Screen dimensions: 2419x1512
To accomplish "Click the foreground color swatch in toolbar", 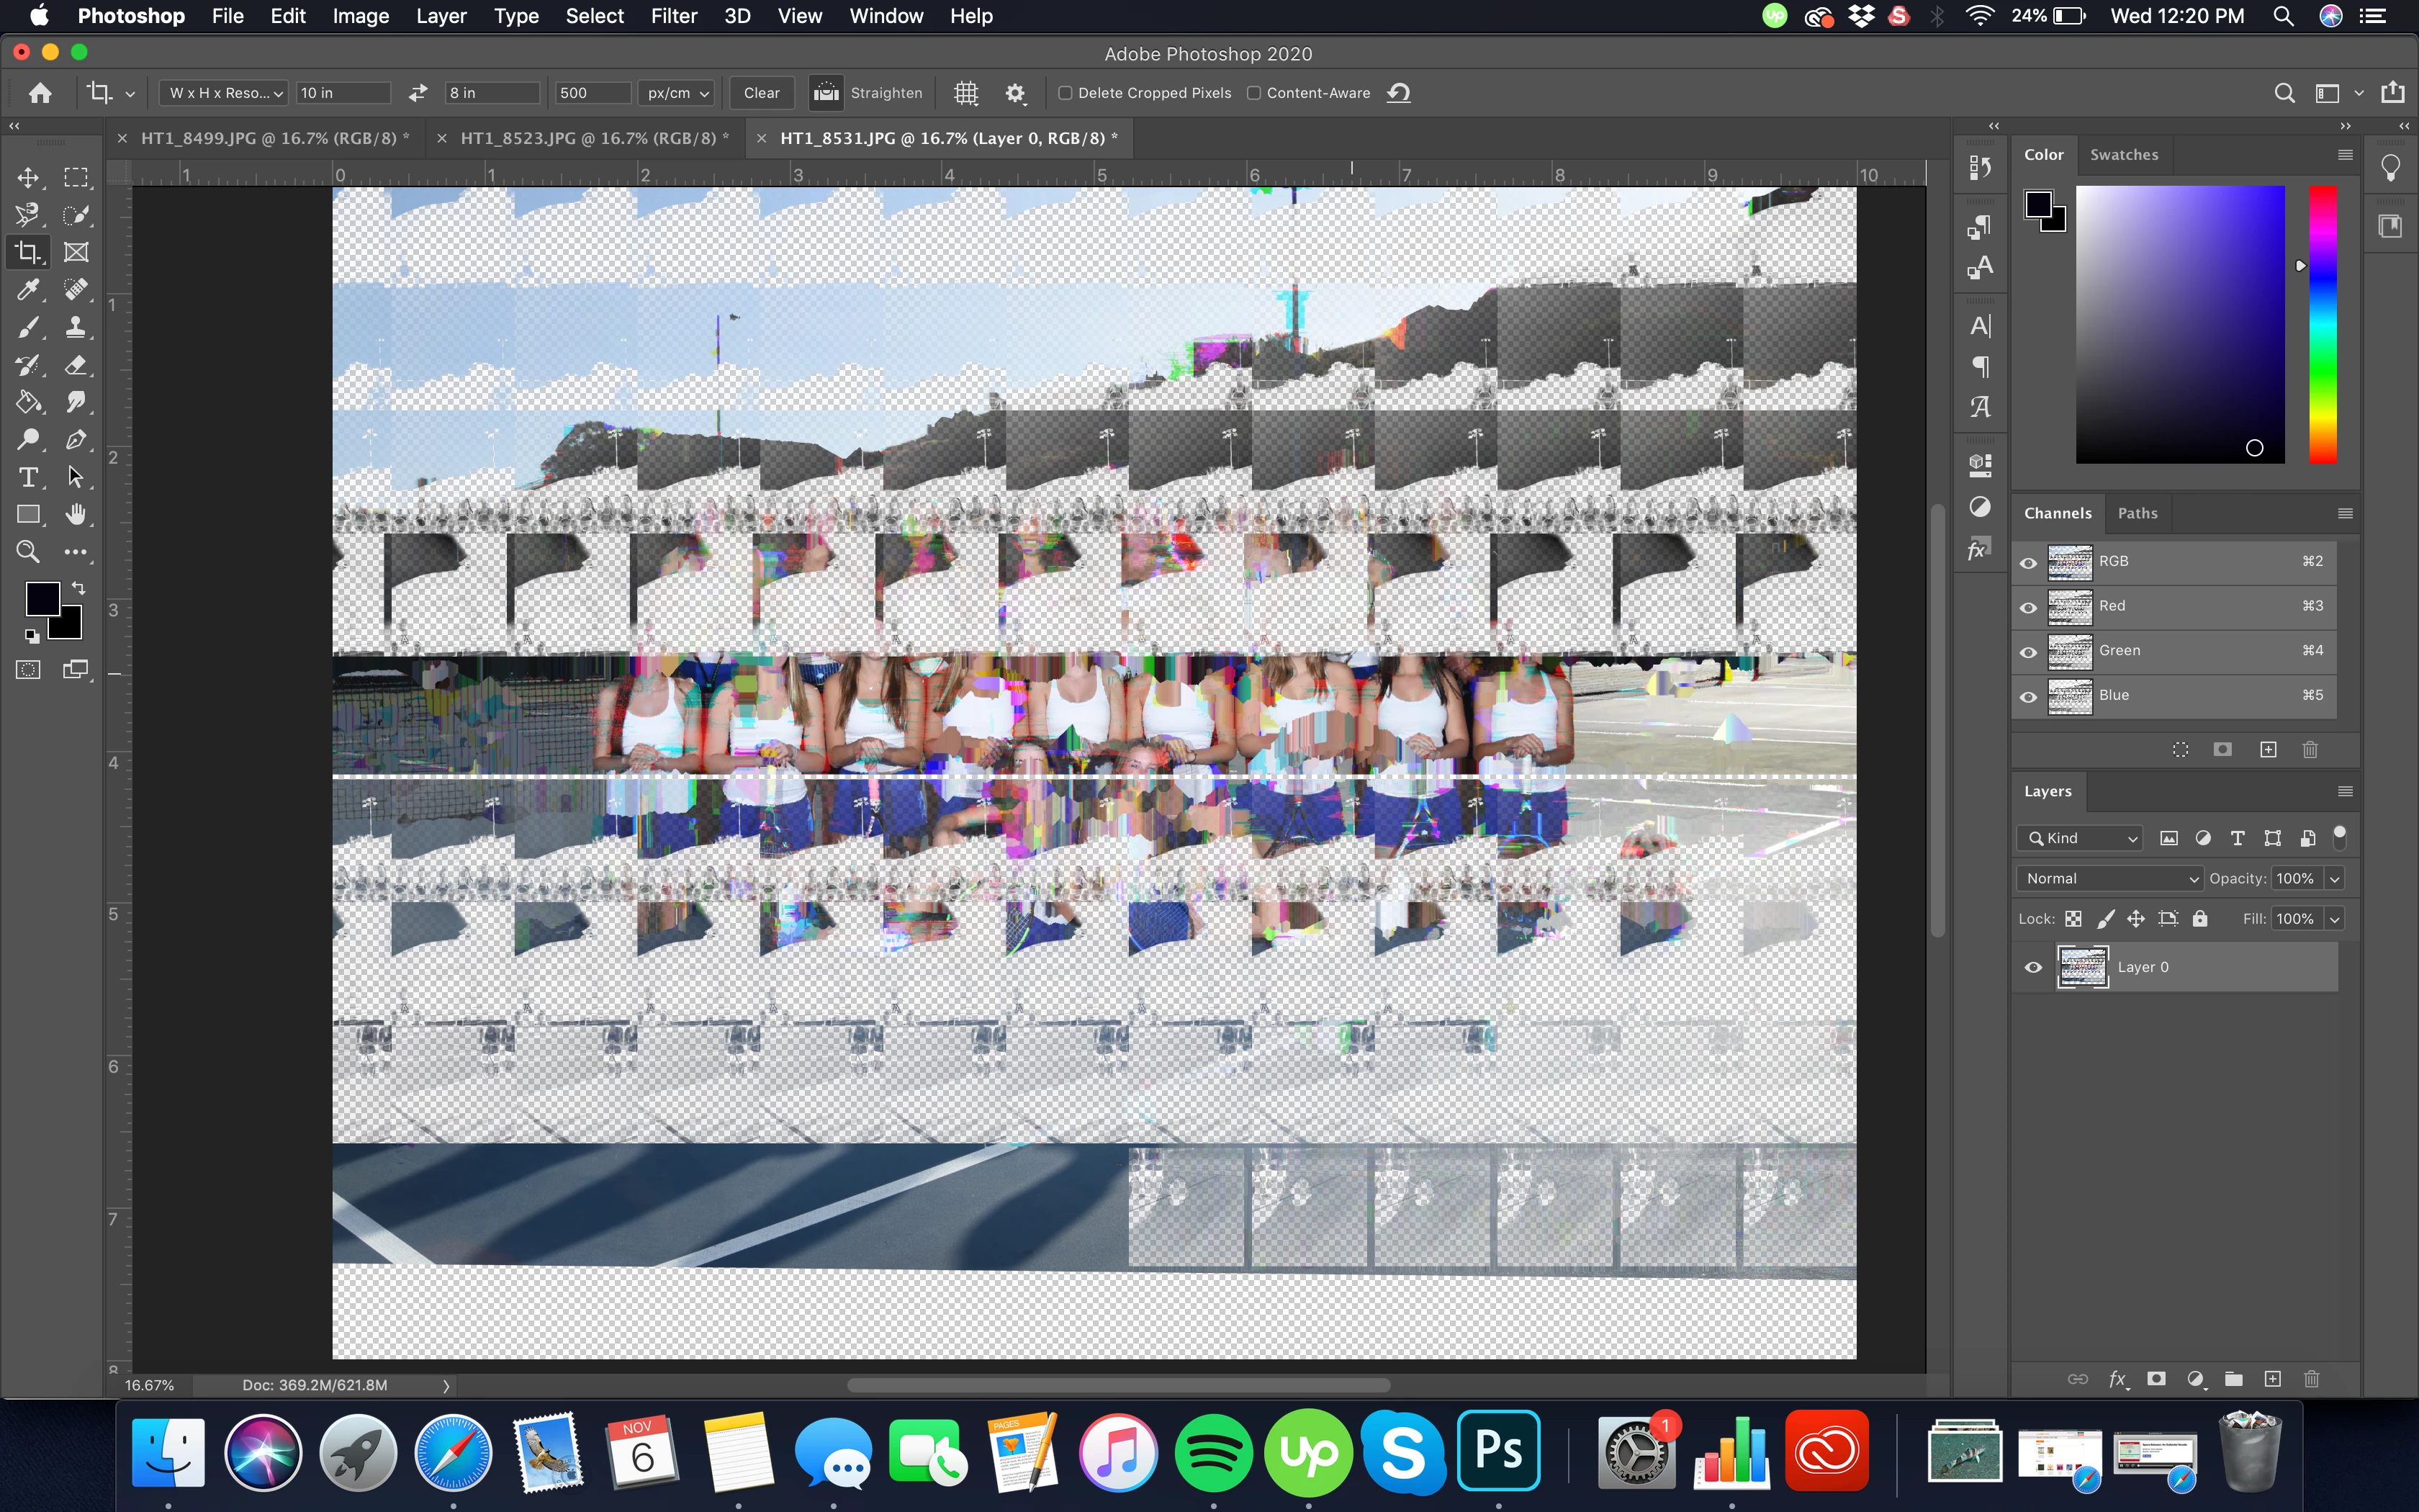I will point(42,599).
